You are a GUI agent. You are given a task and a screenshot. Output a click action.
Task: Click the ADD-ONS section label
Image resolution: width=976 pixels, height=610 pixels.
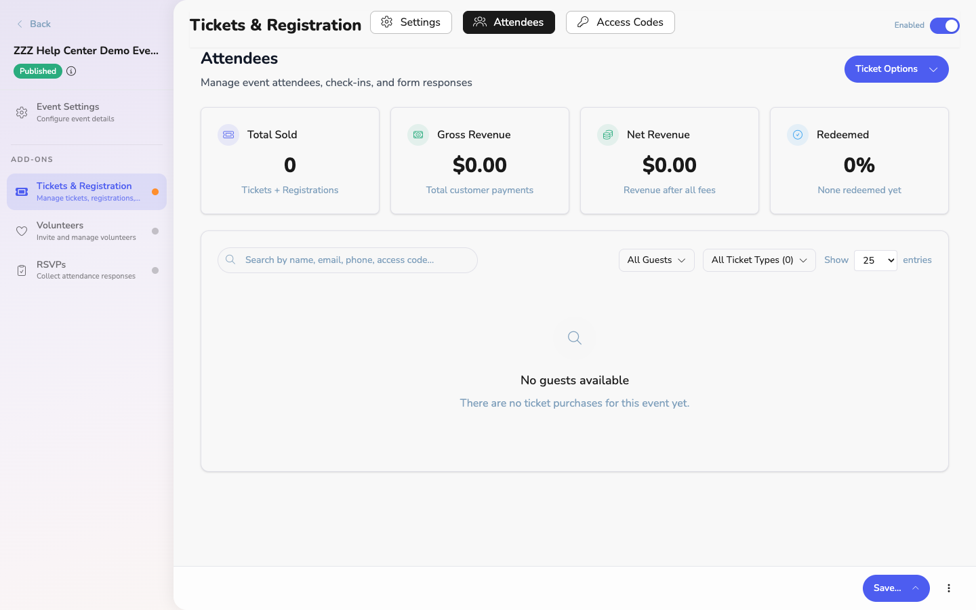tap(32, 159)
